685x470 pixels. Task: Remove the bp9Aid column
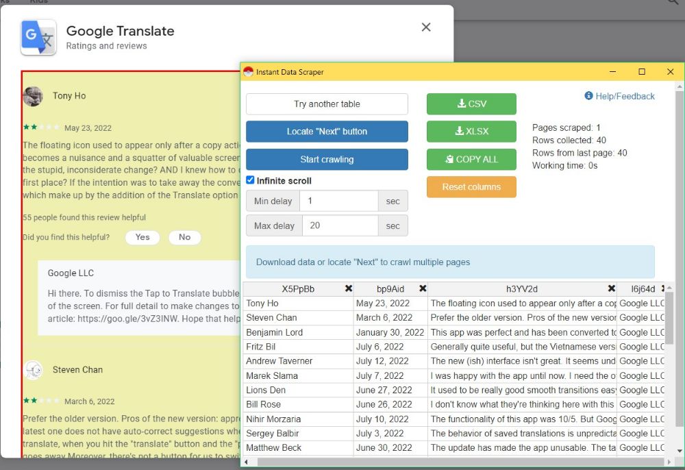[x=423, y=288]
